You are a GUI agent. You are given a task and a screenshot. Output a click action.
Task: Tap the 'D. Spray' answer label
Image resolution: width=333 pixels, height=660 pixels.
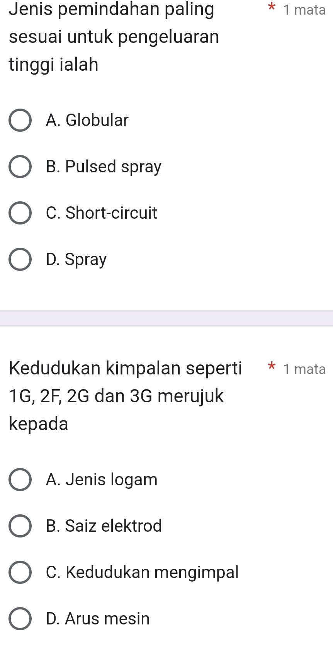point(76,259)
